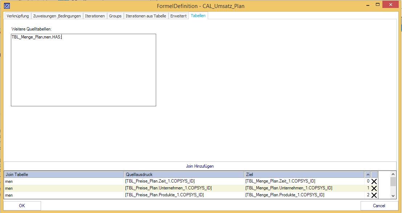
Task: Click the join table vertical scrollbar thumb
Action: click(393, 181)
